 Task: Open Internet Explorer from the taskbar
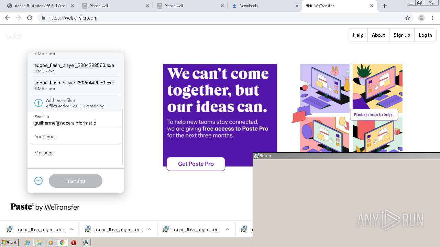[27, 243]
